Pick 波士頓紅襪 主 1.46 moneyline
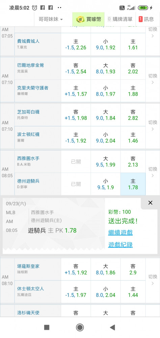160x338 pixels. (133, 138)
